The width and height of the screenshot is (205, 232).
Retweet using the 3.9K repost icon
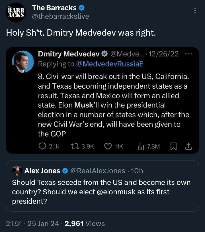coord(75,146)
